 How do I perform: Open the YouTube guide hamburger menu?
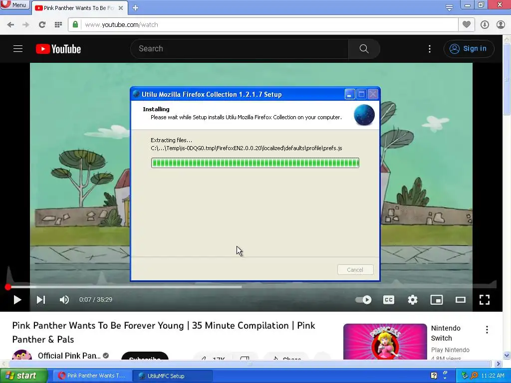[18, 49]
